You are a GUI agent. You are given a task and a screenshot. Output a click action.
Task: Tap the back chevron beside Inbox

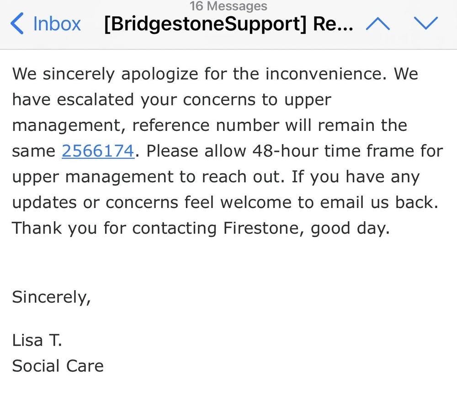(16, 24)
